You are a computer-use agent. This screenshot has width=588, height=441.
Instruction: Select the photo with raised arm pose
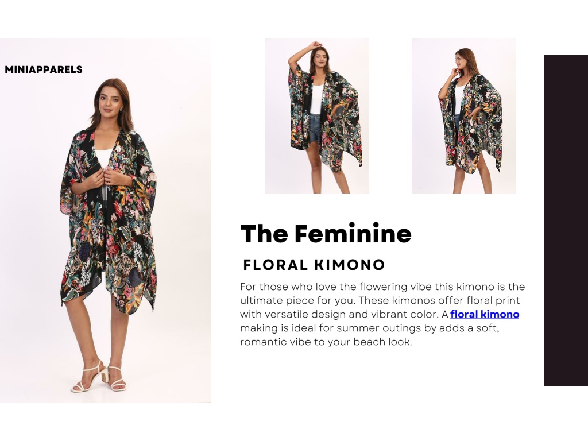(x=317, y=116)
